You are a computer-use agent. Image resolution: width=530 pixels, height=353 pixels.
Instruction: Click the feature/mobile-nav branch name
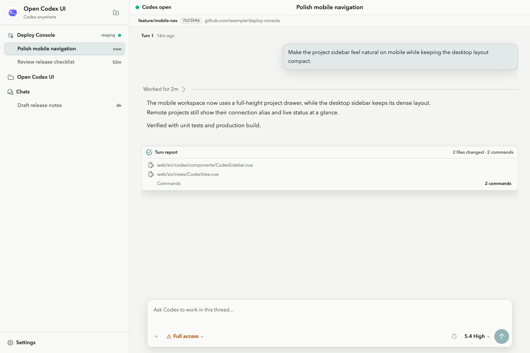pos(158,21)
